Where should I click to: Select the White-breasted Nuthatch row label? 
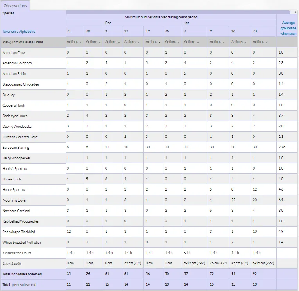[x=21, y=243]
